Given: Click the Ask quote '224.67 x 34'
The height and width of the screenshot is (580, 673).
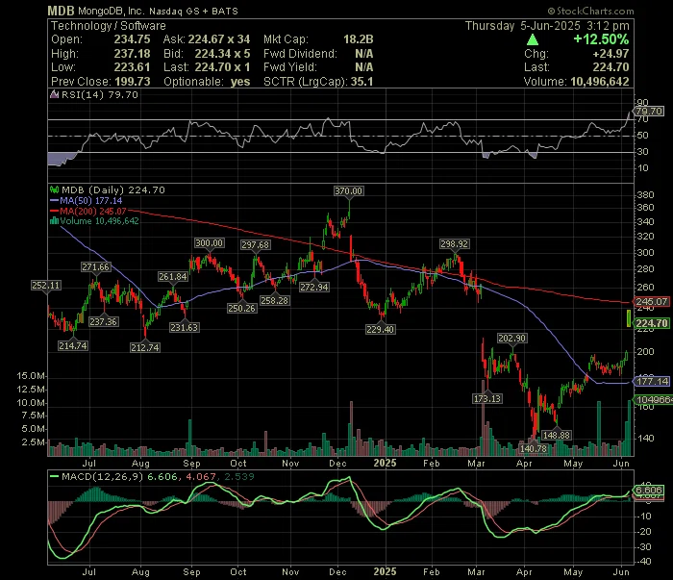Looking at the screenshot, I should click(x=219, y=39).
